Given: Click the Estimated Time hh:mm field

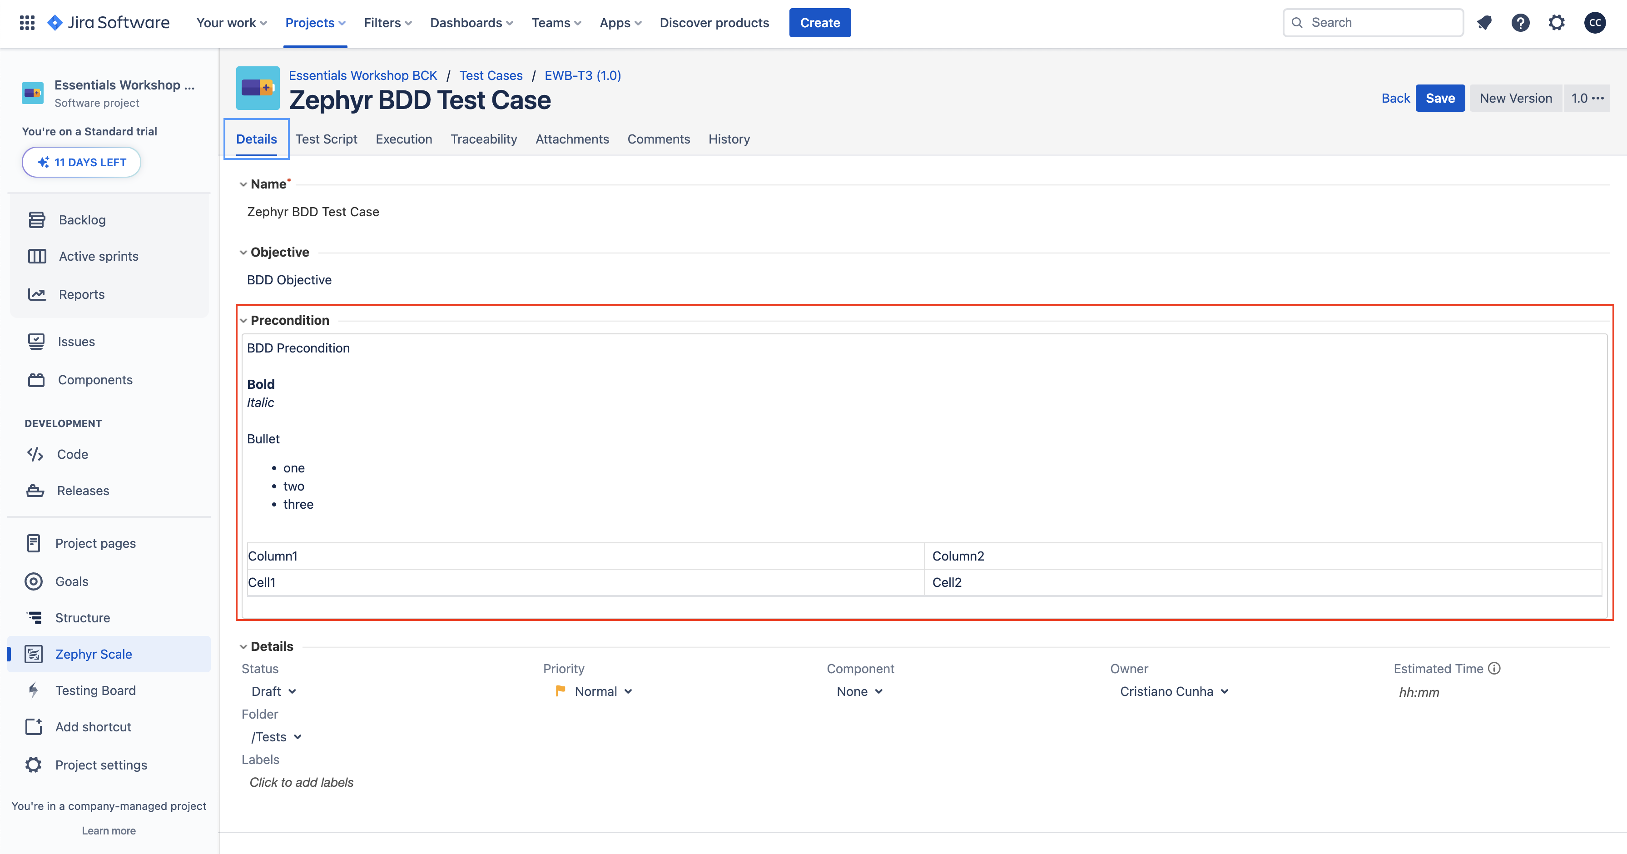Looking at the screenshot, I should tap(1419, 692).
